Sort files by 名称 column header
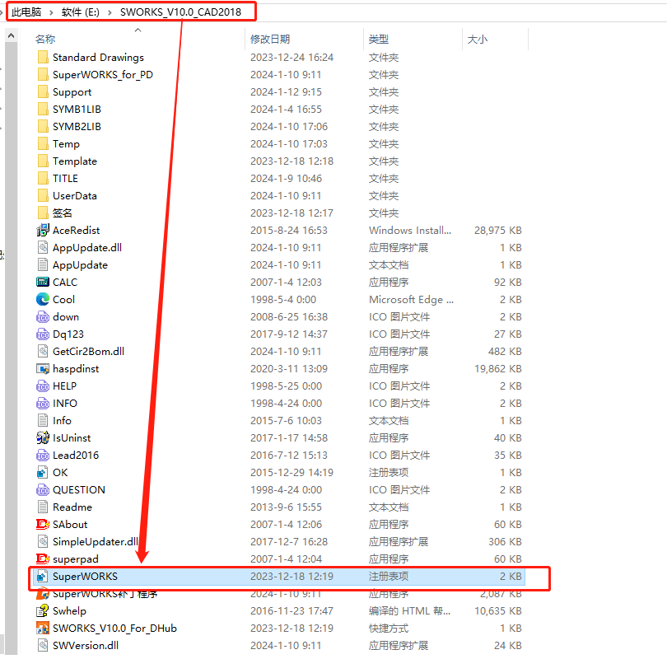Image resolution: width=667 pixels, height=659 pixels. coord(45,40)
